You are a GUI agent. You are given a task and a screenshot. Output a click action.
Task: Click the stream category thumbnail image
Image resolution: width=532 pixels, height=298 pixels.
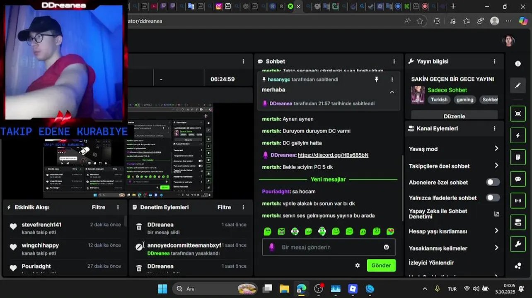pos(418,95)
